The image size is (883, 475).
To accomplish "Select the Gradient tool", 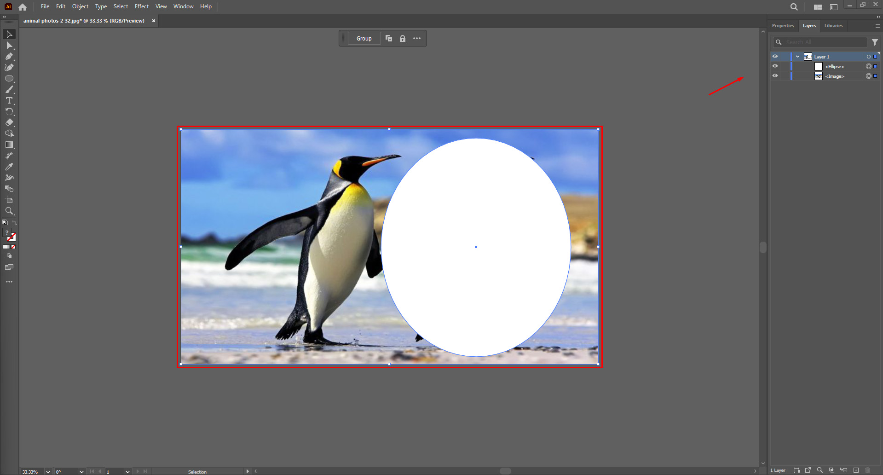I will pyautogui.click(x=9, y=145).
